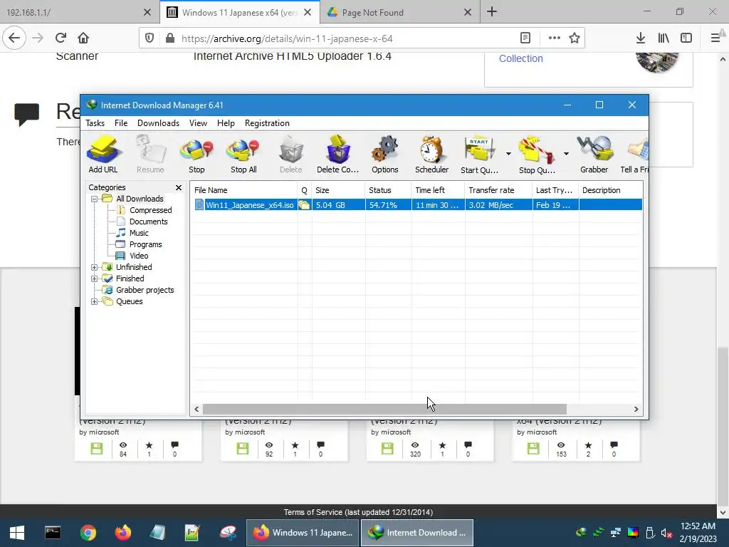This screenshot has width=729, height=547.
Task: Stop the selected download
Action: point(196,155)
